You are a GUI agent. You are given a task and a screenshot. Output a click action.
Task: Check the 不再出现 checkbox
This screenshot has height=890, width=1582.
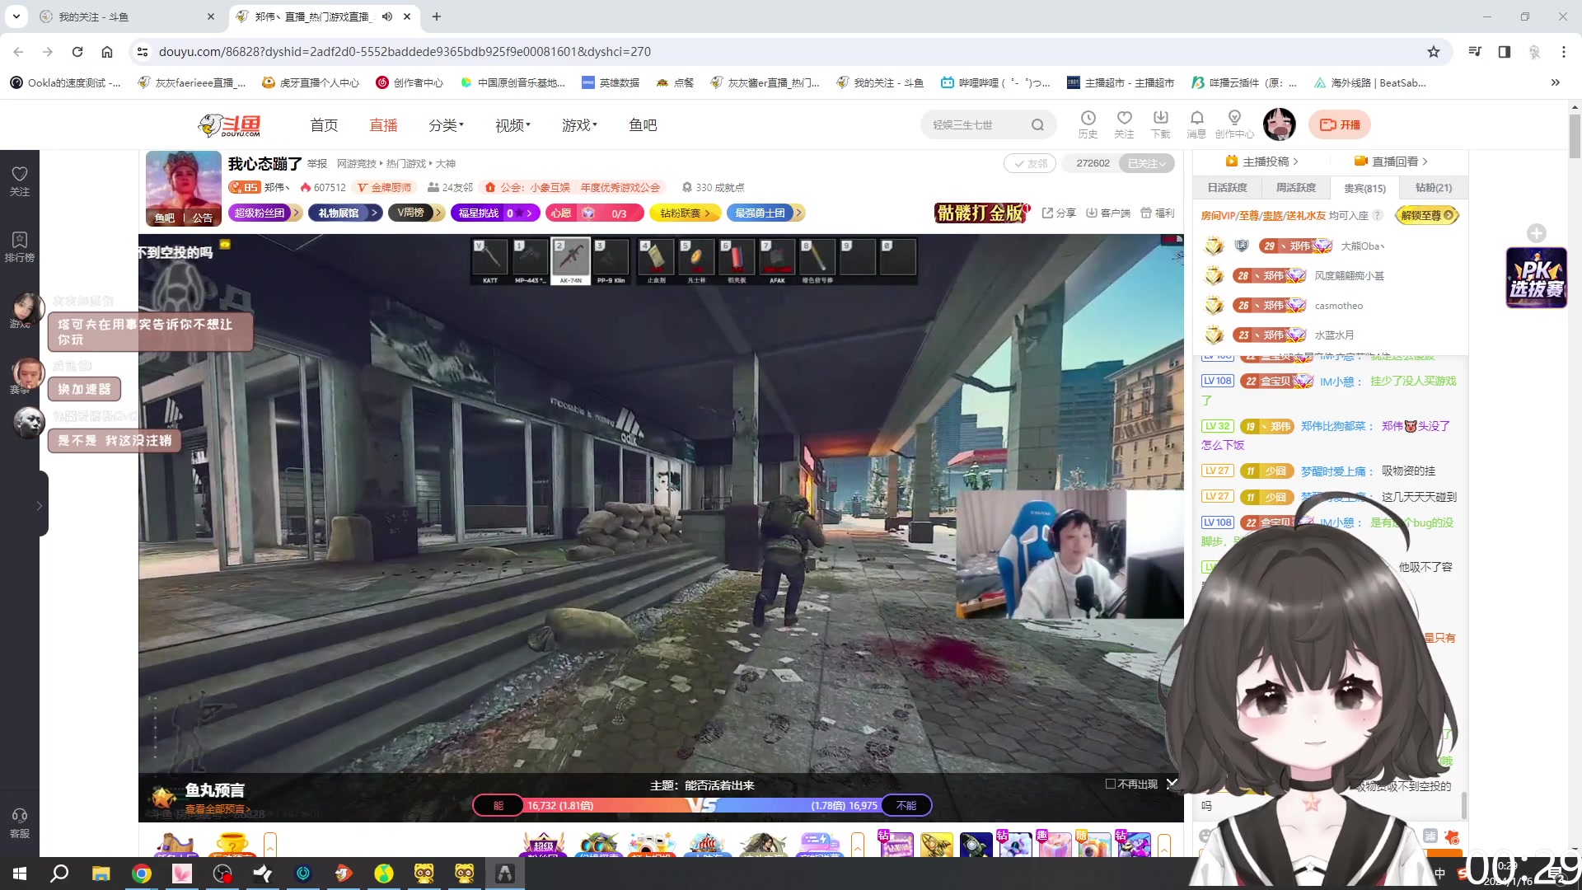pyautogui.click(x=1111, y=784)
